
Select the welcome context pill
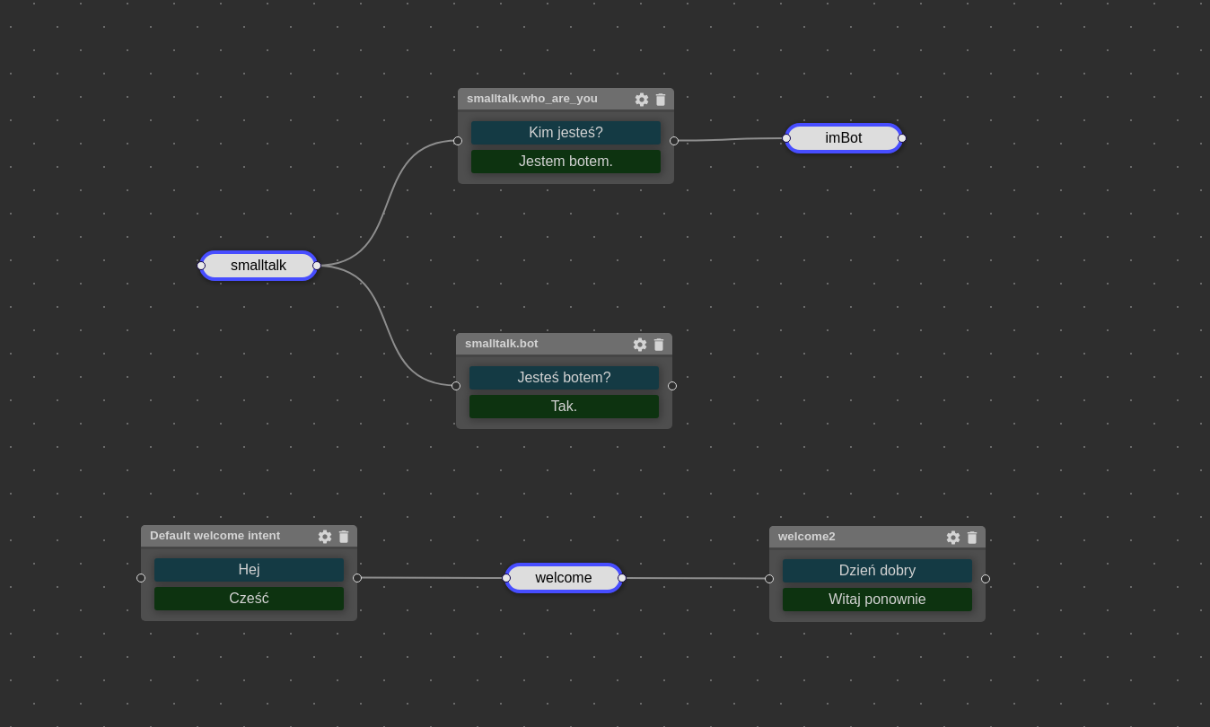tap(564, 578)
